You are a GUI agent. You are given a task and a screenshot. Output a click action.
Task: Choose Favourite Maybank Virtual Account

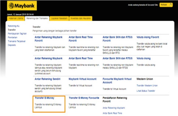click(117, 81)
